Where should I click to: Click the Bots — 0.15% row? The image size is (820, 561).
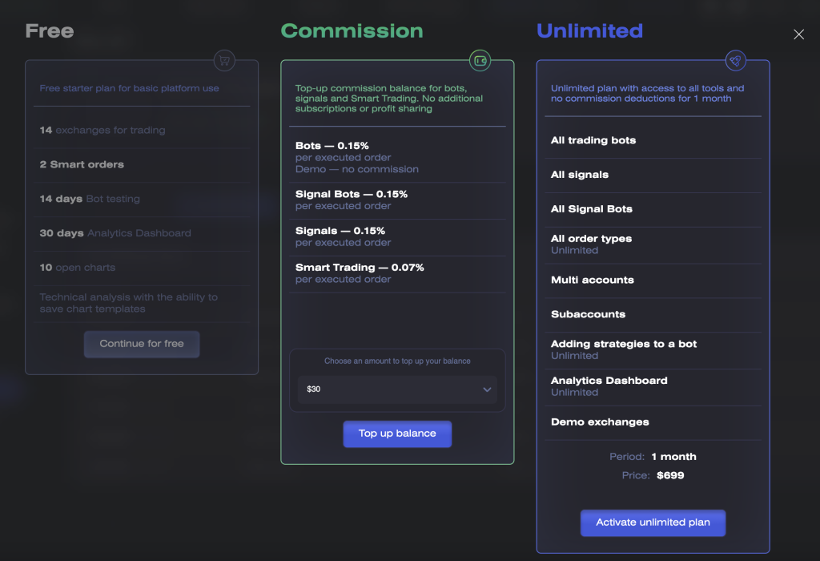[397, 157]
